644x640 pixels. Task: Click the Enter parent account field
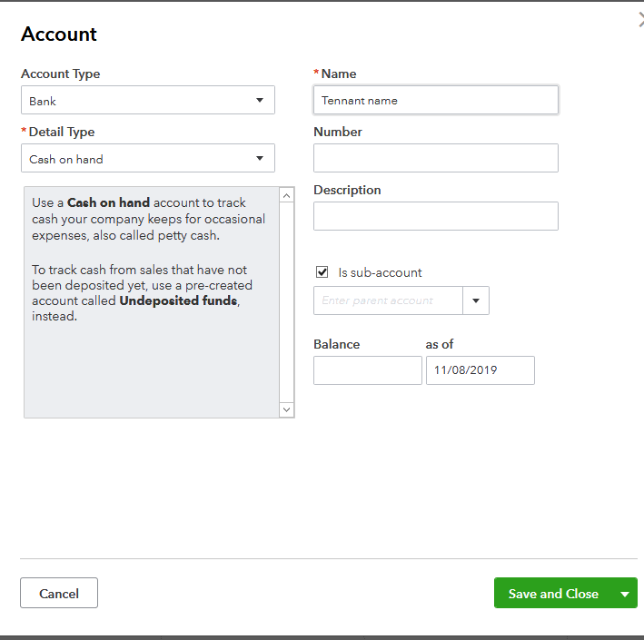pyautogui.click(x=388, y=300)
